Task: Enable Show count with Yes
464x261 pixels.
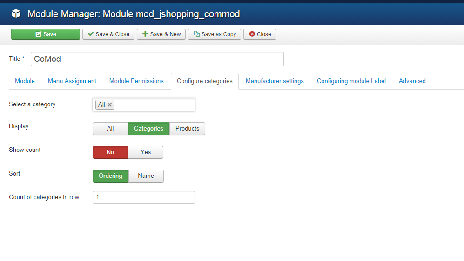Action: pyautogui.click(x=146, y=152)
